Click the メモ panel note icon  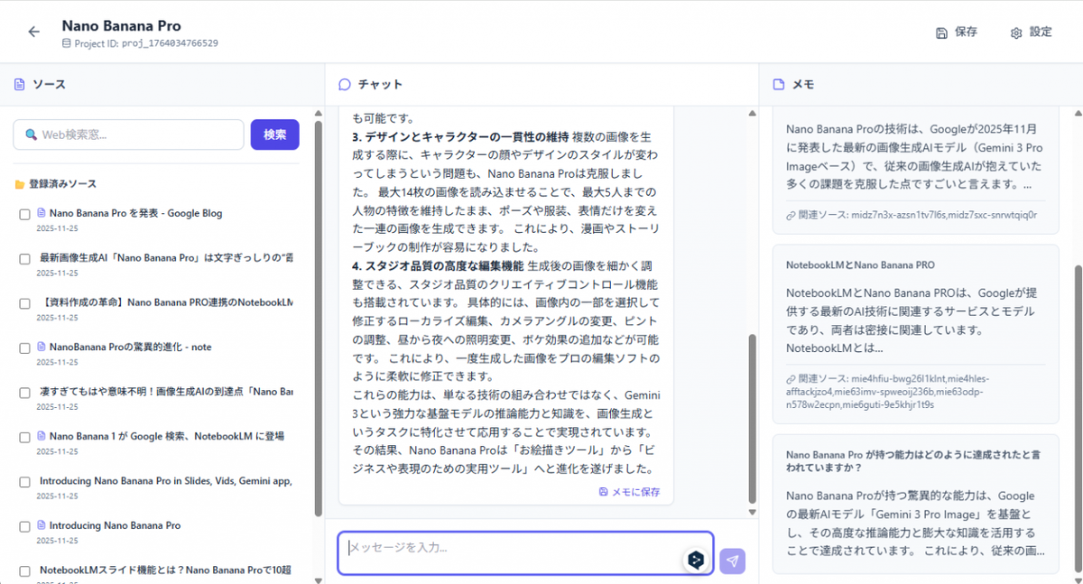click(x=779, y=85)
